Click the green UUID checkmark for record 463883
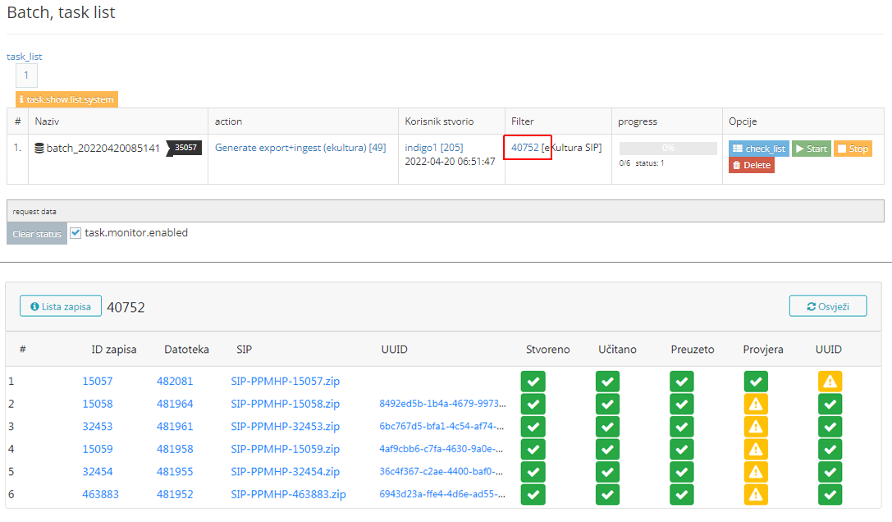The height and width of the screenshot is (522, 892). click(x=830, y=494)
